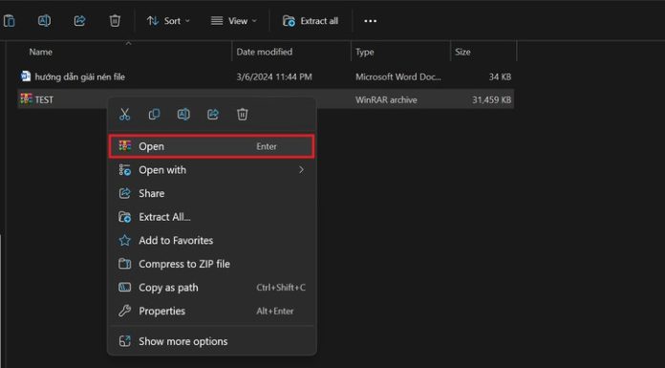Choose Show more options

[x=211, y=341]
